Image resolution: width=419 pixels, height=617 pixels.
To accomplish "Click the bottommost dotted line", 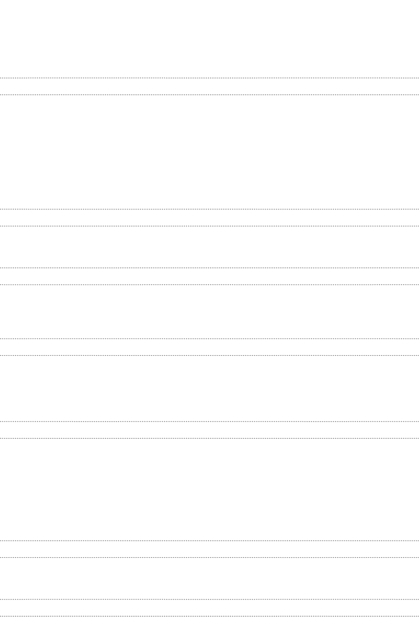I will click(209, 615).
